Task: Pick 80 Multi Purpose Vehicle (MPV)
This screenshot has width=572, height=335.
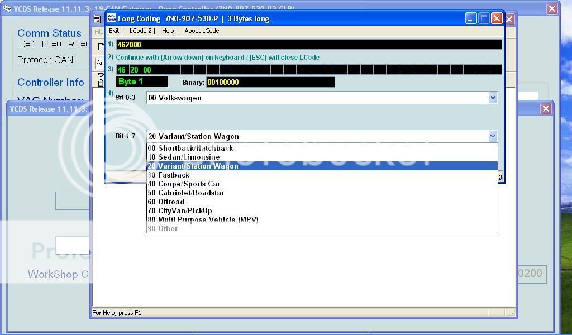Action: tap(203, 219)
